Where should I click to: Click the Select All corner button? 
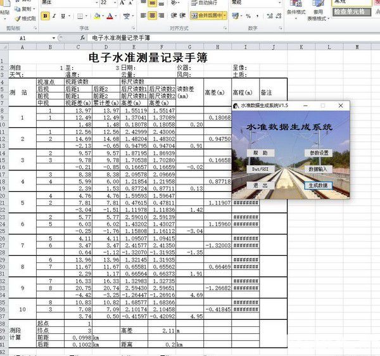(x=4, y=47)
